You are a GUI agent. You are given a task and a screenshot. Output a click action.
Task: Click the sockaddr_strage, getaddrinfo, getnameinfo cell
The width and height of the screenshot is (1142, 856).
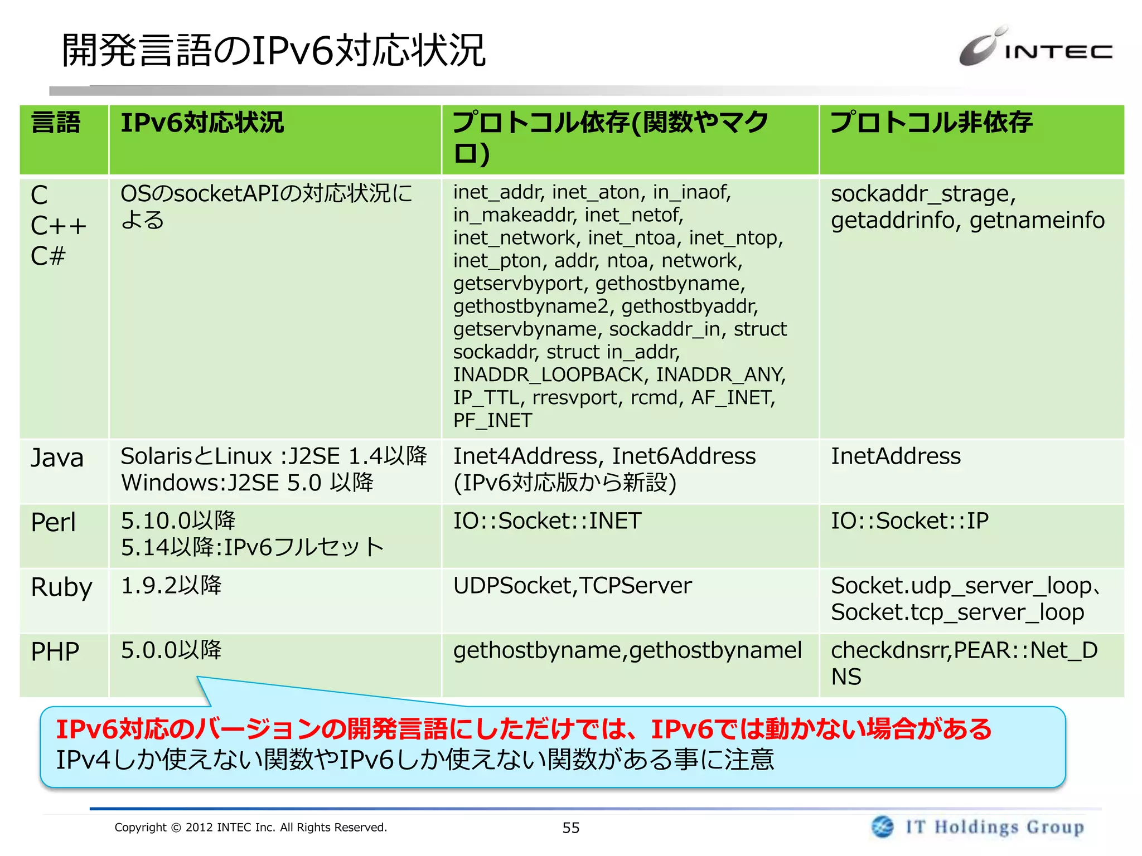click(x=972, y=308)
